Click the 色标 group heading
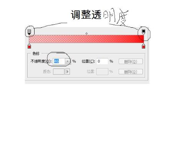The height and width of the screenshot is (154, 192). 36,54
